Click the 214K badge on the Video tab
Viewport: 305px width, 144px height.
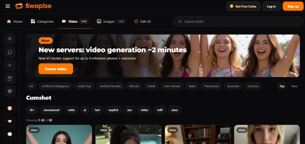(84, 21)
